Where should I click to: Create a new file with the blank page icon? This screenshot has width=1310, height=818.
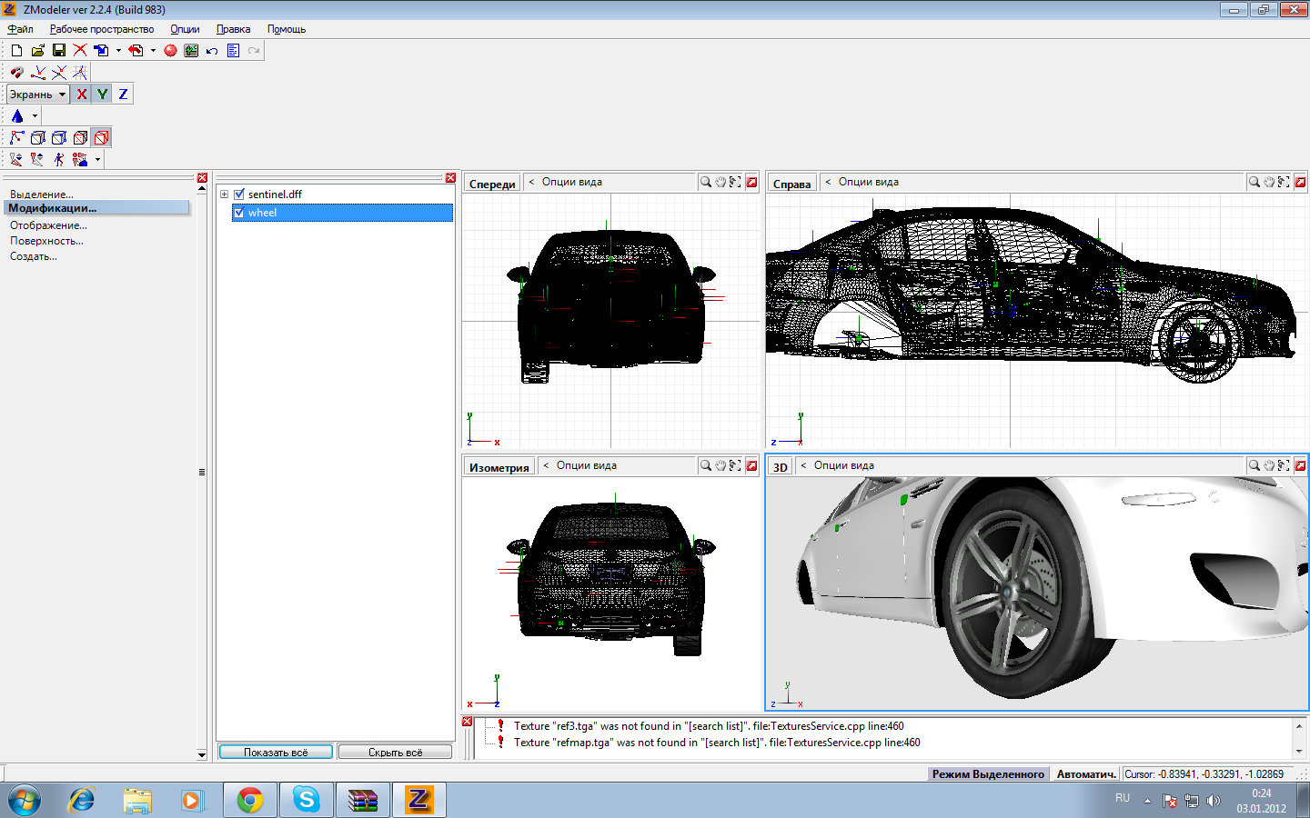point(16,51)
